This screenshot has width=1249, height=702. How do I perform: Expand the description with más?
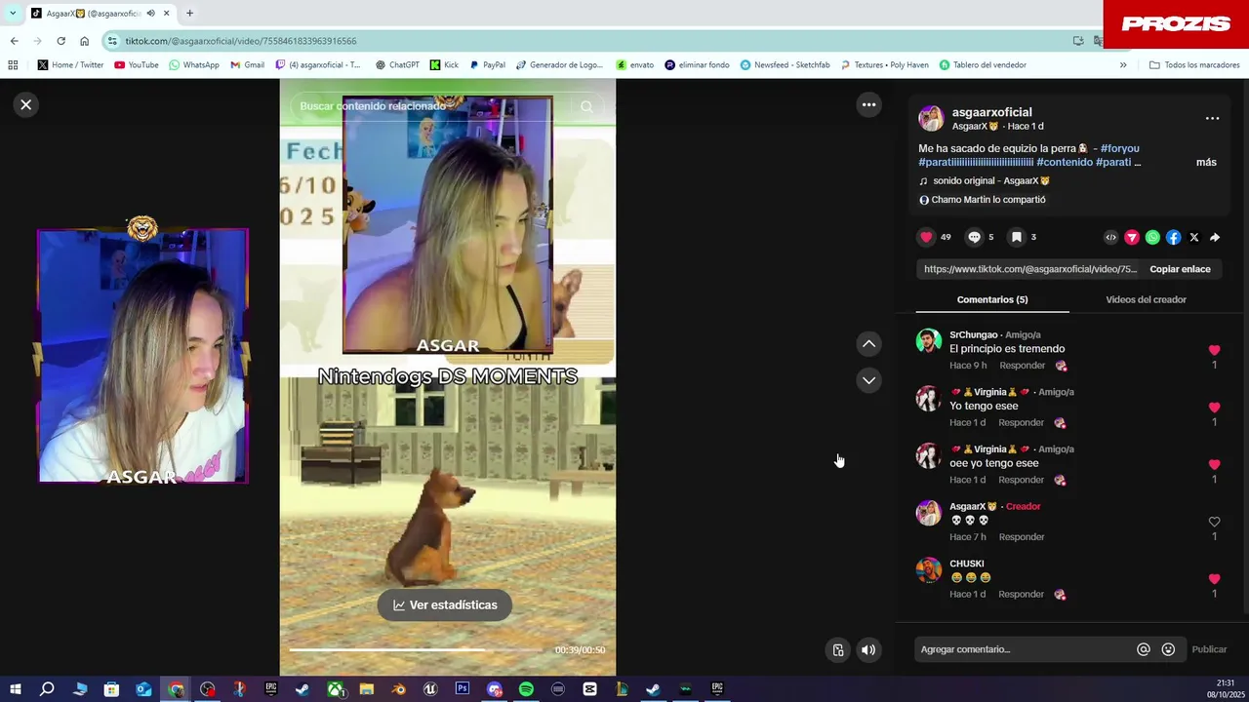pos(1206,162)
